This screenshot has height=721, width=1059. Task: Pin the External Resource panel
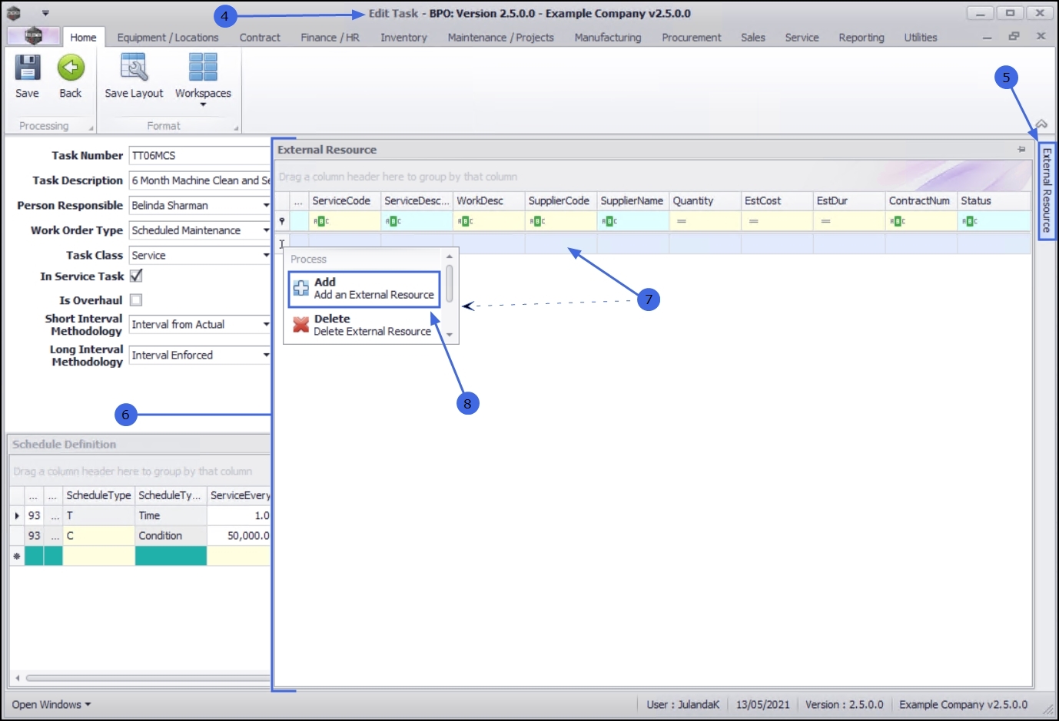tap(1021, 150)
